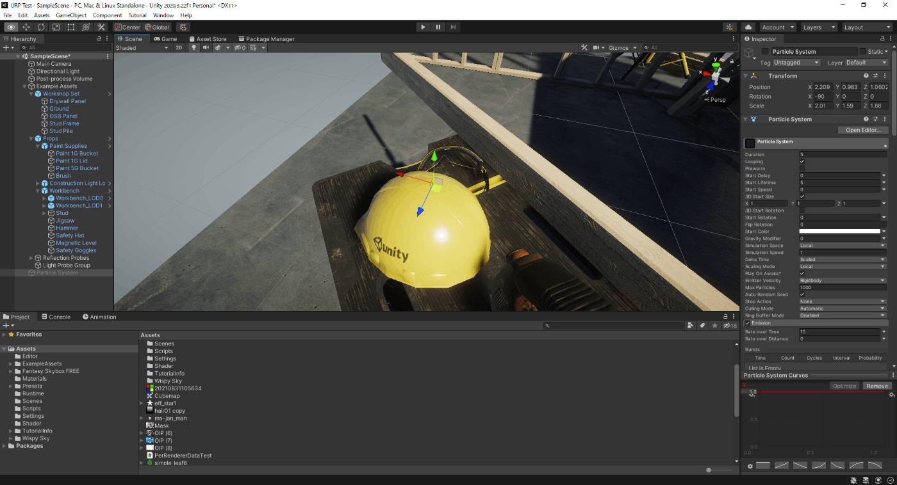Toggle scene audio speaker icon
This screenshot has height=485, width=897.
pyautogui.click(x=206, y=47)
